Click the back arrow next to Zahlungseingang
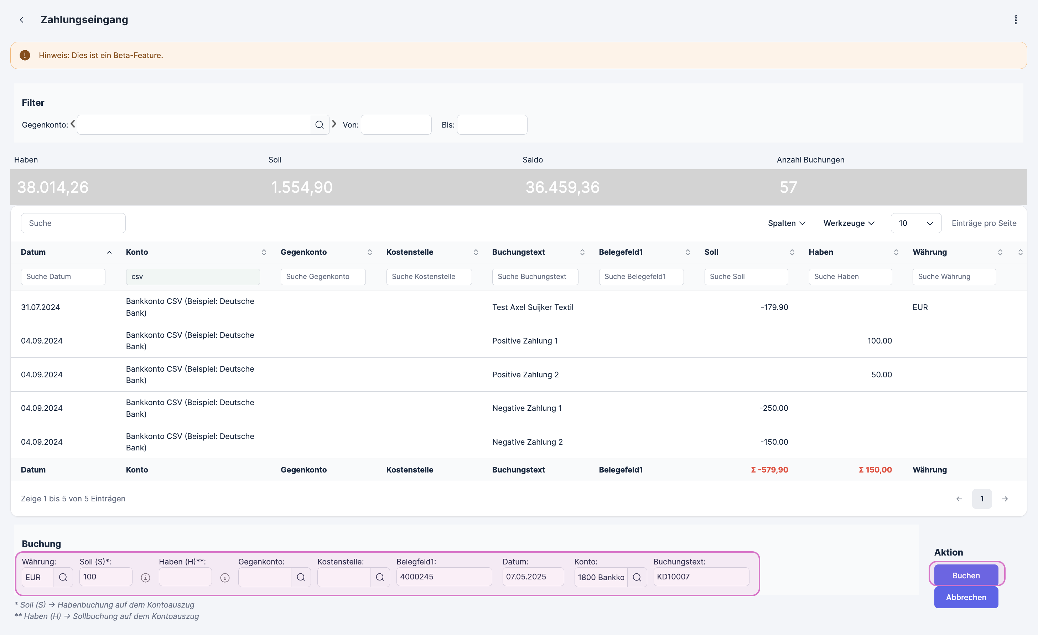This screenshot has width=1038, height=635. pos(21,20)
